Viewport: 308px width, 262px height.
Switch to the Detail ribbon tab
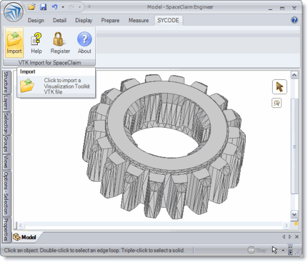pos(59,21)
